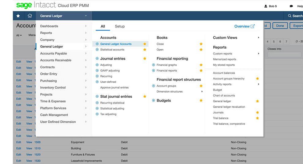Open Overview external link icon
Image resolution: width=303 pixels, height=164 pixels.
(252, 26)
